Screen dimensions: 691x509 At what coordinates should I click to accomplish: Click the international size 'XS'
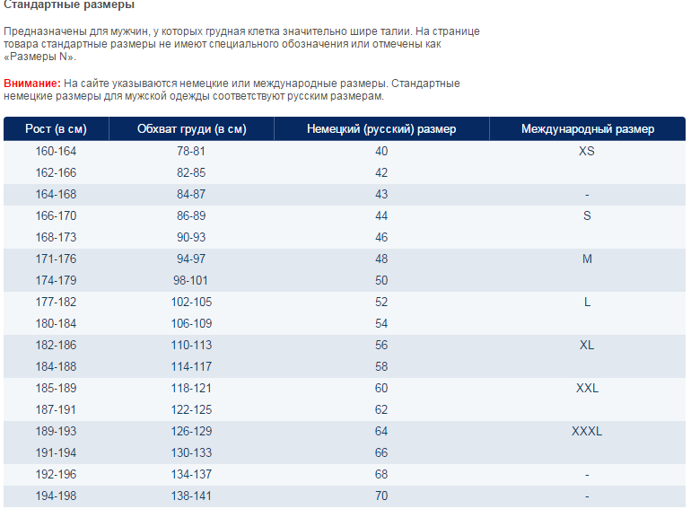pos(587,151)
